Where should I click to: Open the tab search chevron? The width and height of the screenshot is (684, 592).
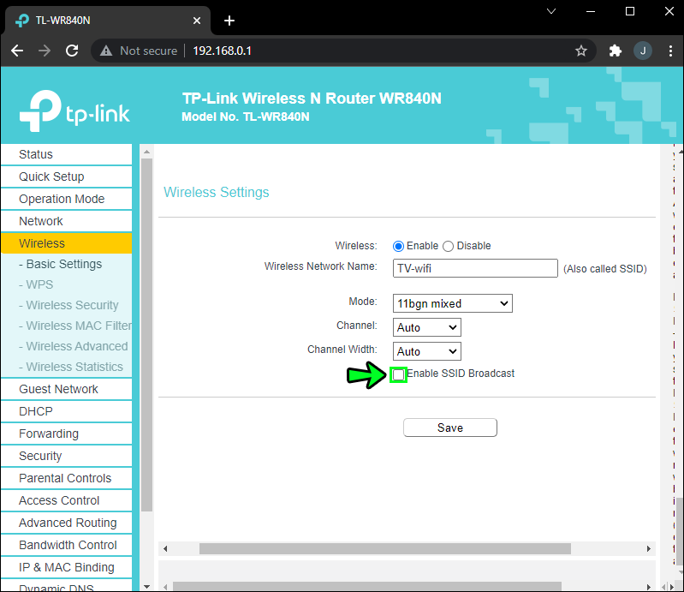551,11
